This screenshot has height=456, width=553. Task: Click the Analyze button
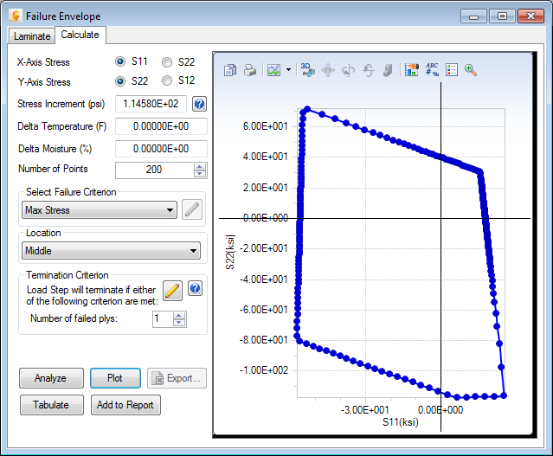[51, 378]
